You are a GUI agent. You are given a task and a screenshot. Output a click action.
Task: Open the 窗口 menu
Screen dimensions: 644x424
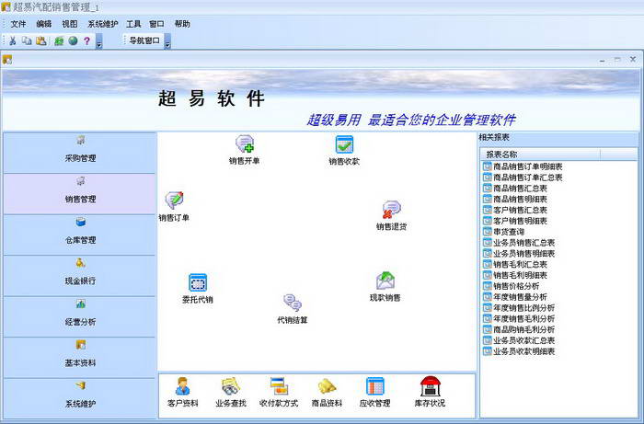click(x=156, y=24)
